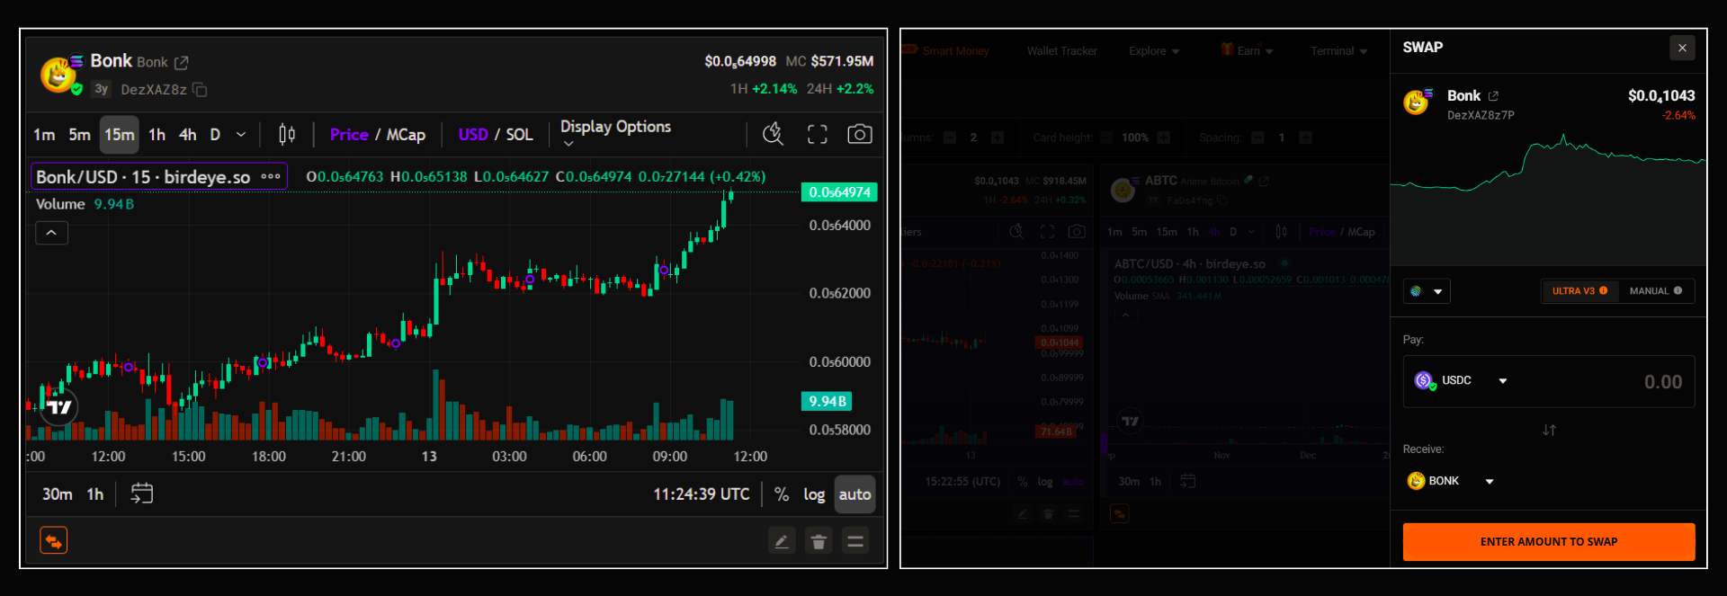Select the D timeframe on the Bonk chart

215,135
